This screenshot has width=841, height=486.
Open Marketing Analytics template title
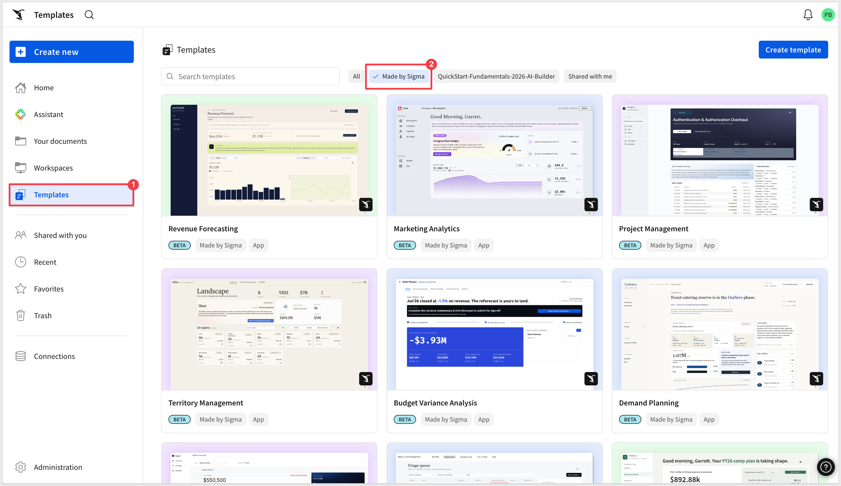point(427,229)
